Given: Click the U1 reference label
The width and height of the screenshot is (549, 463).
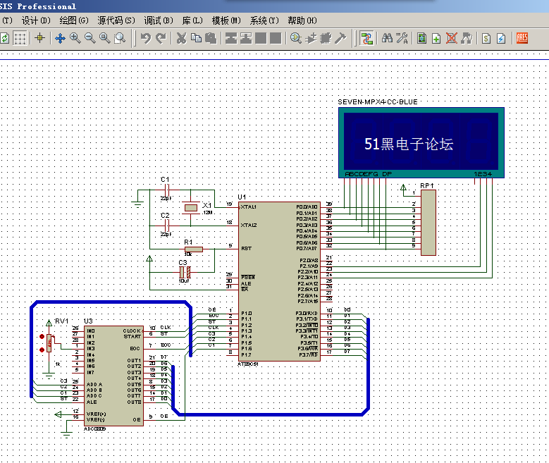Looking at the screenshot, I should [242, 197].
